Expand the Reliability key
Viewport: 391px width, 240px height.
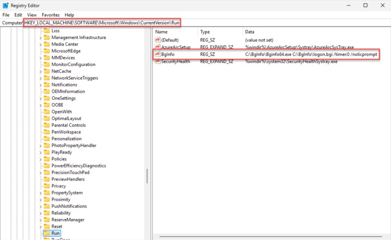pos(40,213)
